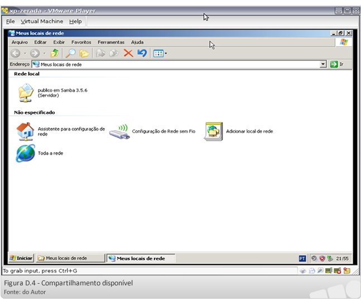
Task: Open VMware Player Help menu
Action: (x=75, y=21)
